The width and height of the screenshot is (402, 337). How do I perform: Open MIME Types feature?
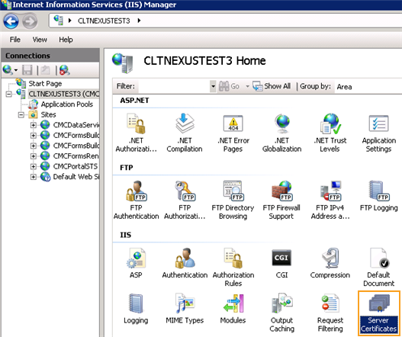pyautogui.click(x=185, y=309)
